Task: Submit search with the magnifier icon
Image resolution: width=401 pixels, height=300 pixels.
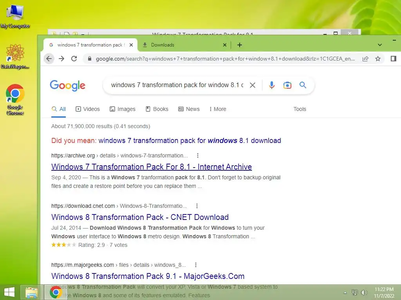Action: tap(303, 85)
